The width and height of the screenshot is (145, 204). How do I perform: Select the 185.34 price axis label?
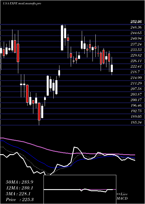click(x=136, y=122)
